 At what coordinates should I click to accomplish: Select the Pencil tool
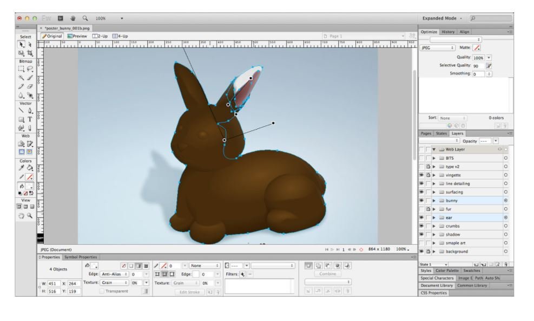(x=22, y=87)
